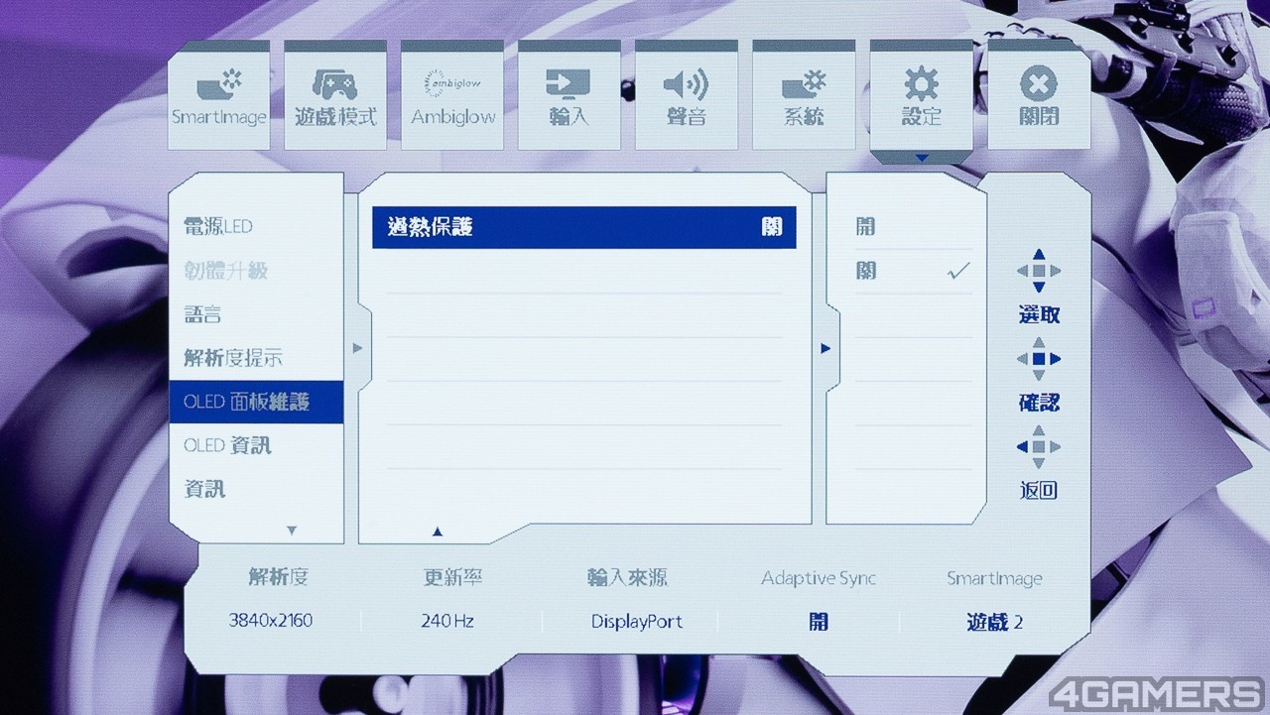Select the 遊戲模式 game mode tab

(335, 95)
